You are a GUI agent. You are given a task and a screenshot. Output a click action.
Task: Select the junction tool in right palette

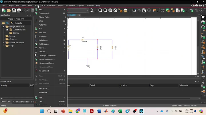203,67
